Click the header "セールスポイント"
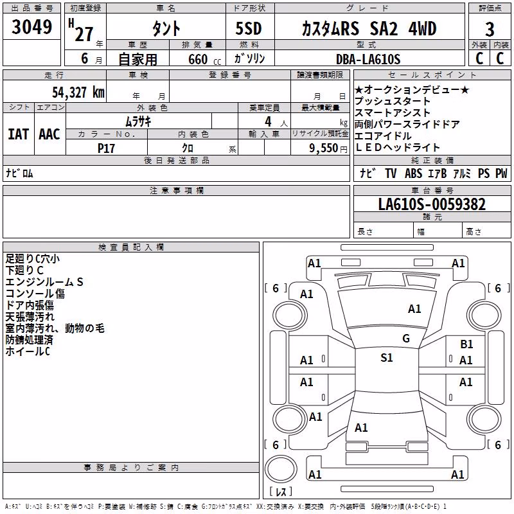This screenshot has width=514, height=514. (432, 75)
